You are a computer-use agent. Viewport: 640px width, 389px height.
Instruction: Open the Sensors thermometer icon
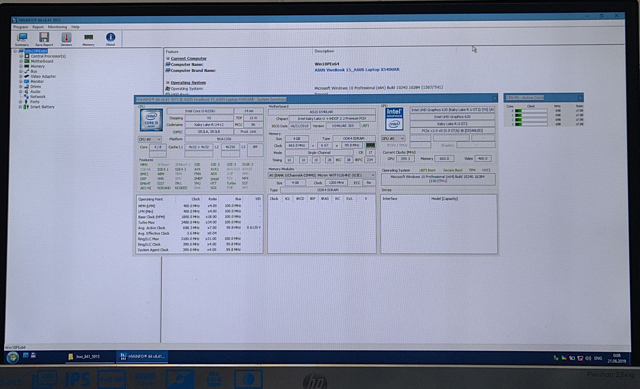66,39
